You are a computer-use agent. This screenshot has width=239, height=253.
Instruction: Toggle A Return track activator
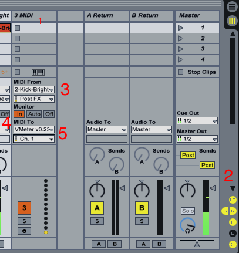(97, 208)
